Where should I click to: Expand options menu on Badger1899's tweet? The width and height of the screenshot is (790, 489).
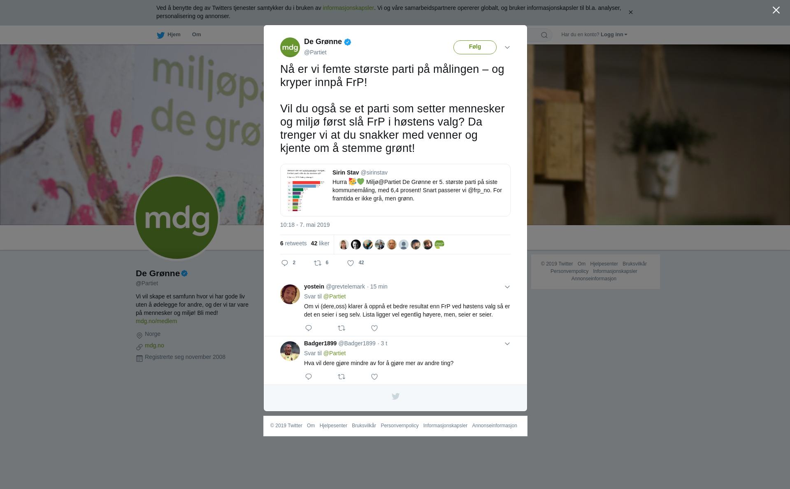507,344
